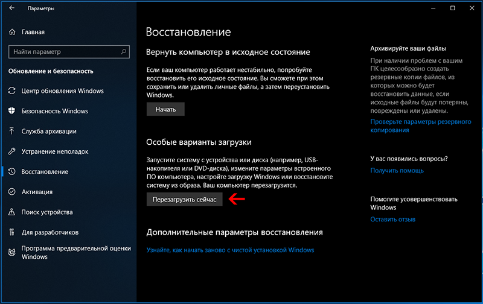The image size is (483, 304).
Task: Open Устранение неполадок page
Action: pyautogui.click(x=55, y=151)
